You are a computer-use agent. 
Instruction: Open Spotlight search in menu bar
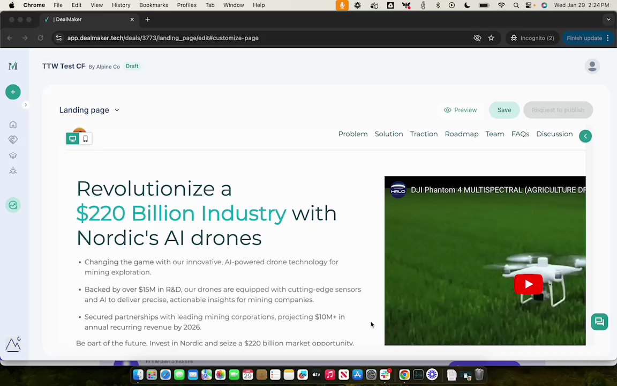coord(516,5)
